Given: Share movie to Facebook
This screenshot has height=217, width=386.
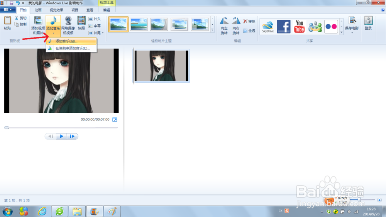Looking at the screenshot, I should click(x=284, y=27).
